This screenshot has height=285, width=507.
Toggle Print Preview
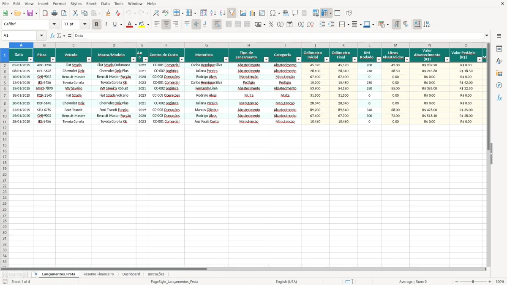[x=64, y=13]
